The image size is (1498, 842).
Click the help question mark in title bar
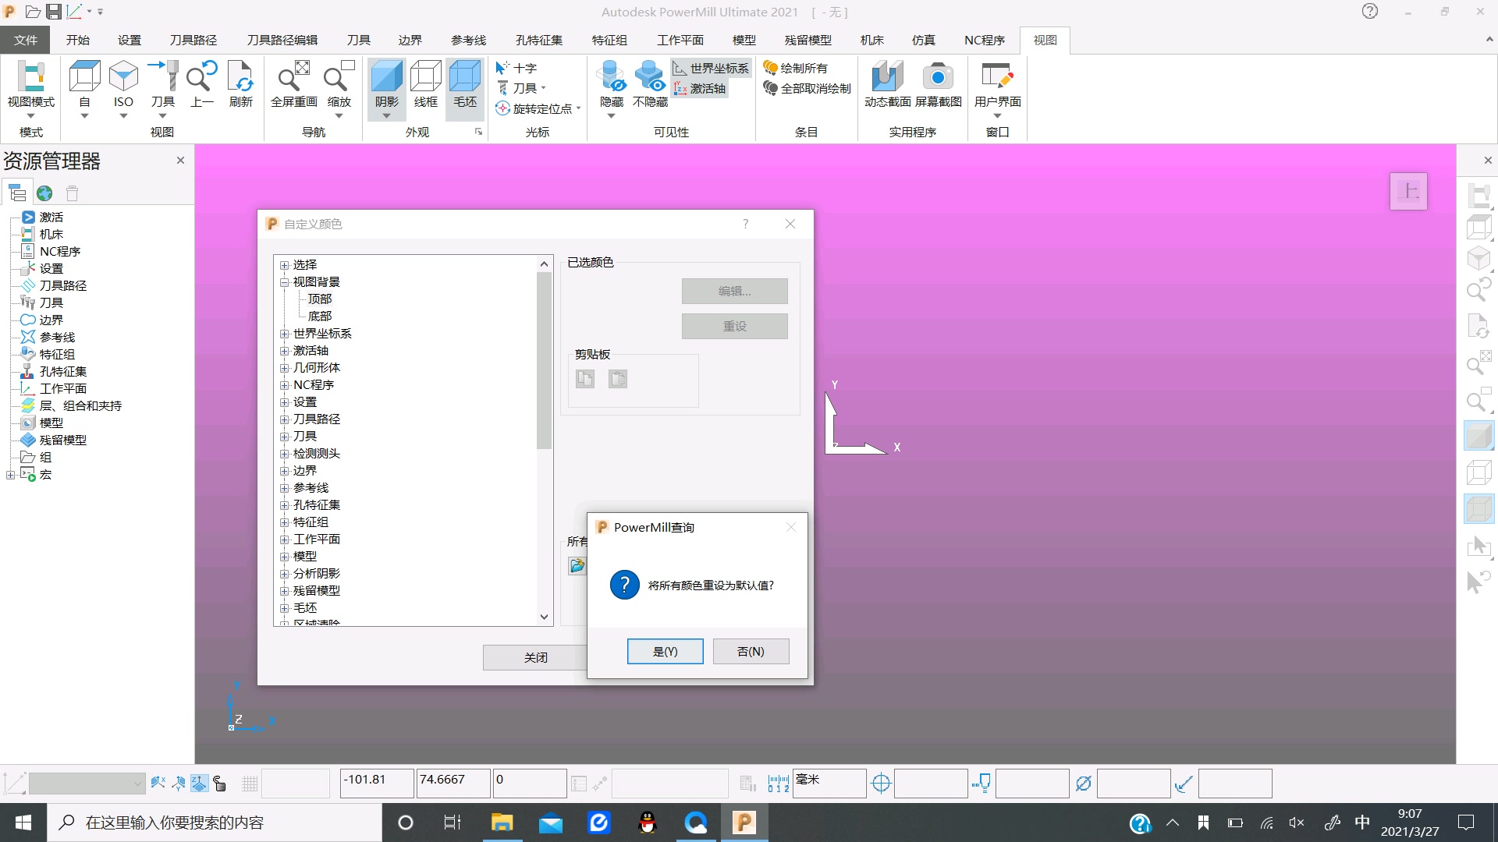pyautogui.click(x=1370, y=12)
